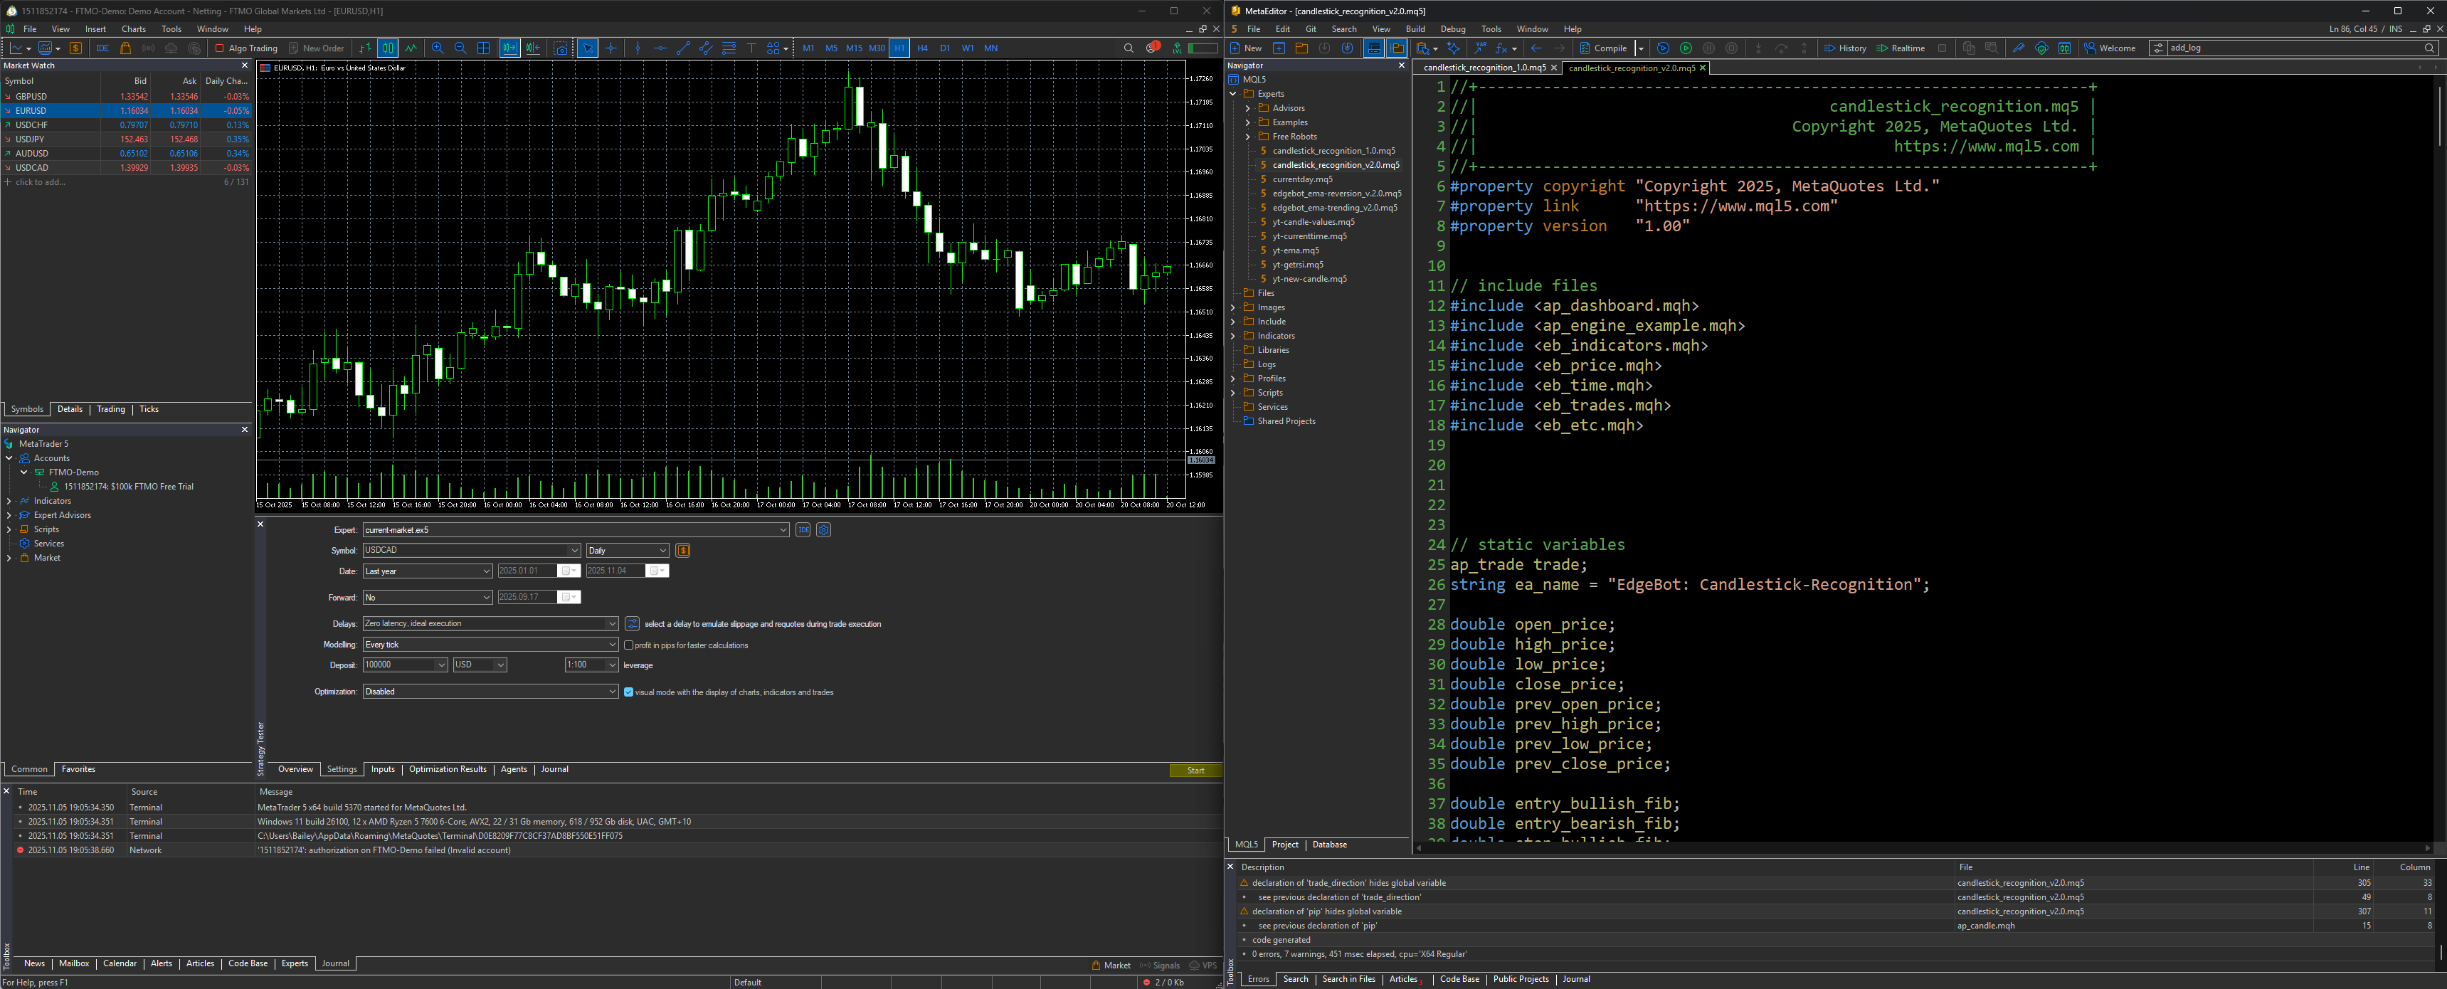Enable profit in pips checkbox

tap(628, 645)
